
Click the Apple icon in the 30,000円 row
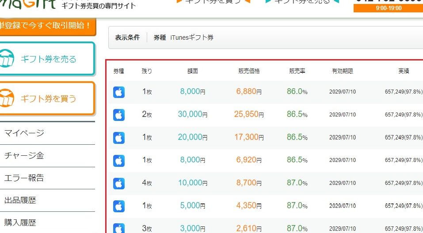point(119,115)
